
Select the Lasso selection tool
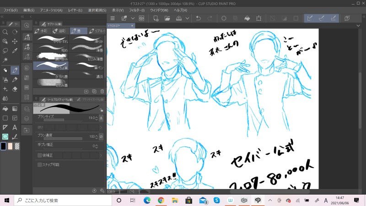click(x=5, y=50)
